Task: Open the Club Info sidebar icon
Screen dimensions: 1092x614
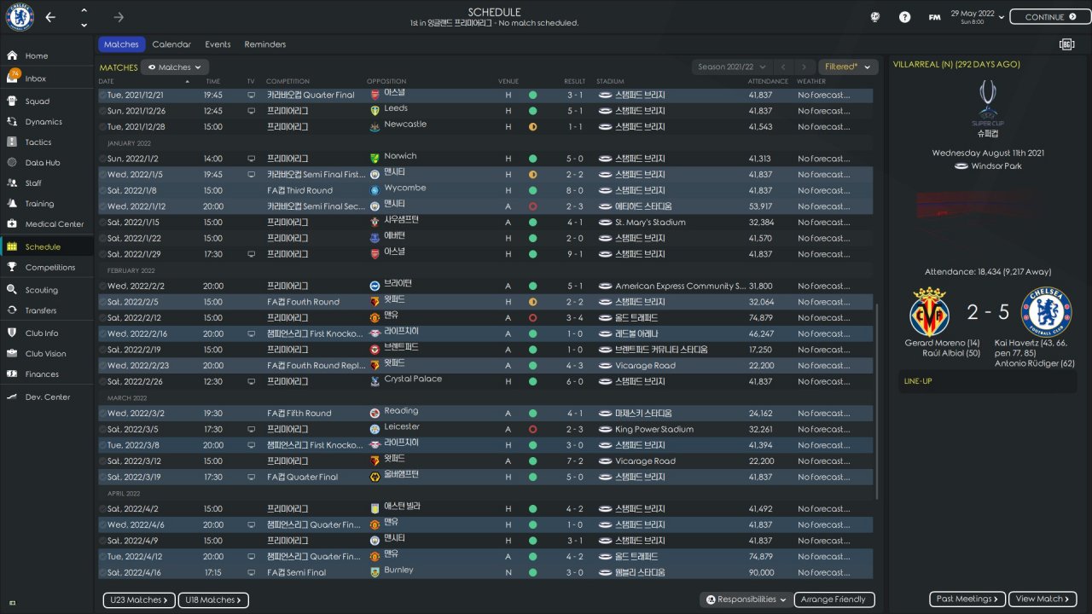Action: coord(12,333)
